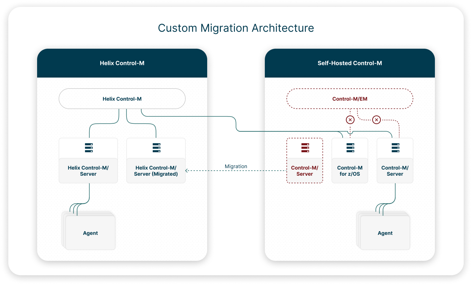Click the Helix Control-M/Server label box
472x285 pixels.
tap(88, 171)
